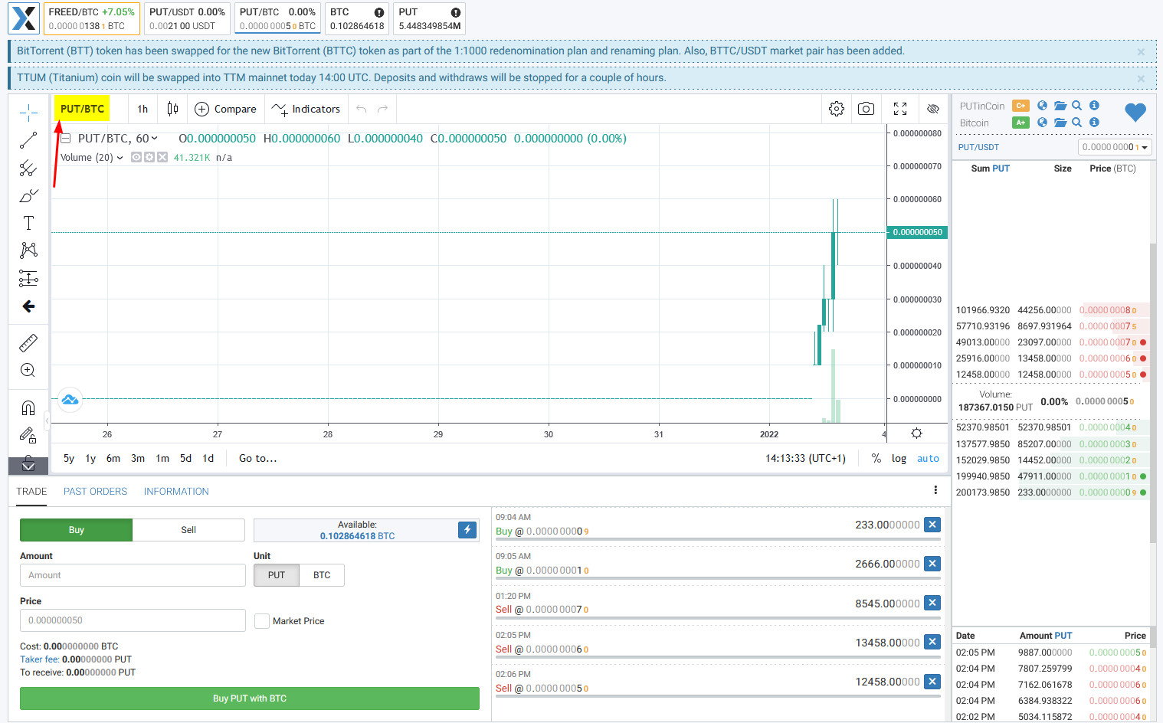Check the Market Price checkbox

pos(262,621)
